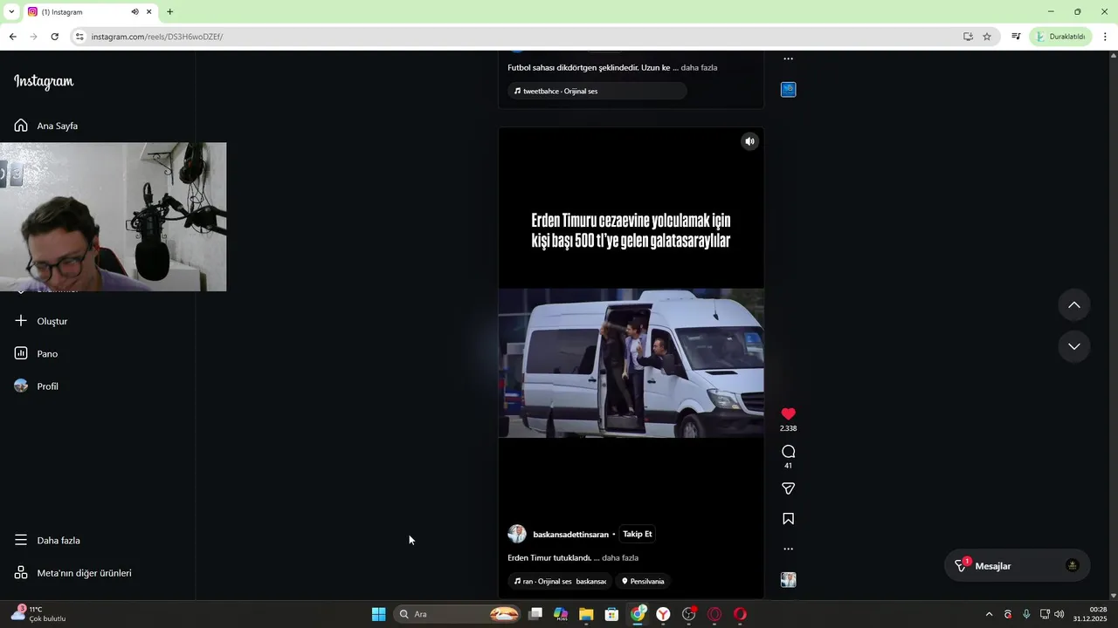Open Meta'nın diğer ürünleri

pos(73,573)
